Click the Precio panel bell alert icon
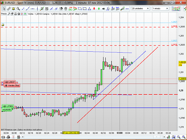Screen dimensions: 187x140 [x=16, y=14]
